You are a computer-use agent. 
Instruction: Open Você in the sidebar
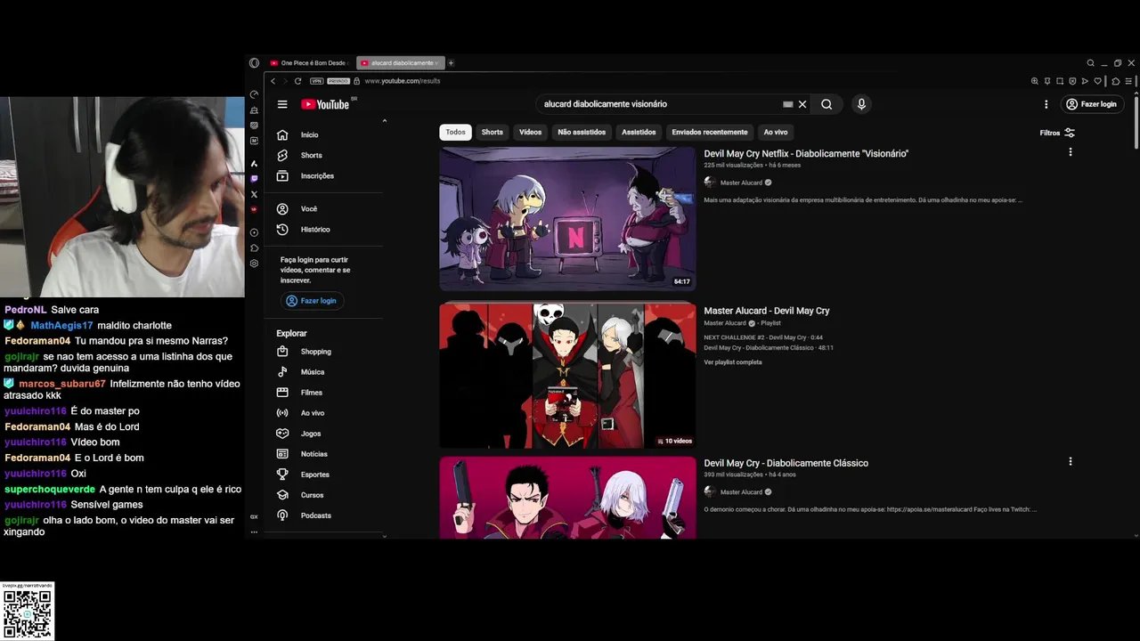(323, 209)
